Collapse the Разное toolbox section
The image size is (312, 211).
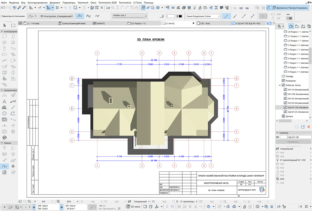click(x=2, y=143)
